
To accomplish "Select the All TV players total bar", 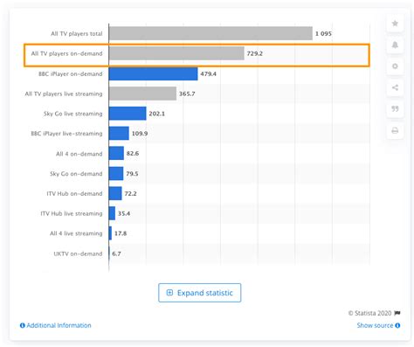I will point(210,33).
